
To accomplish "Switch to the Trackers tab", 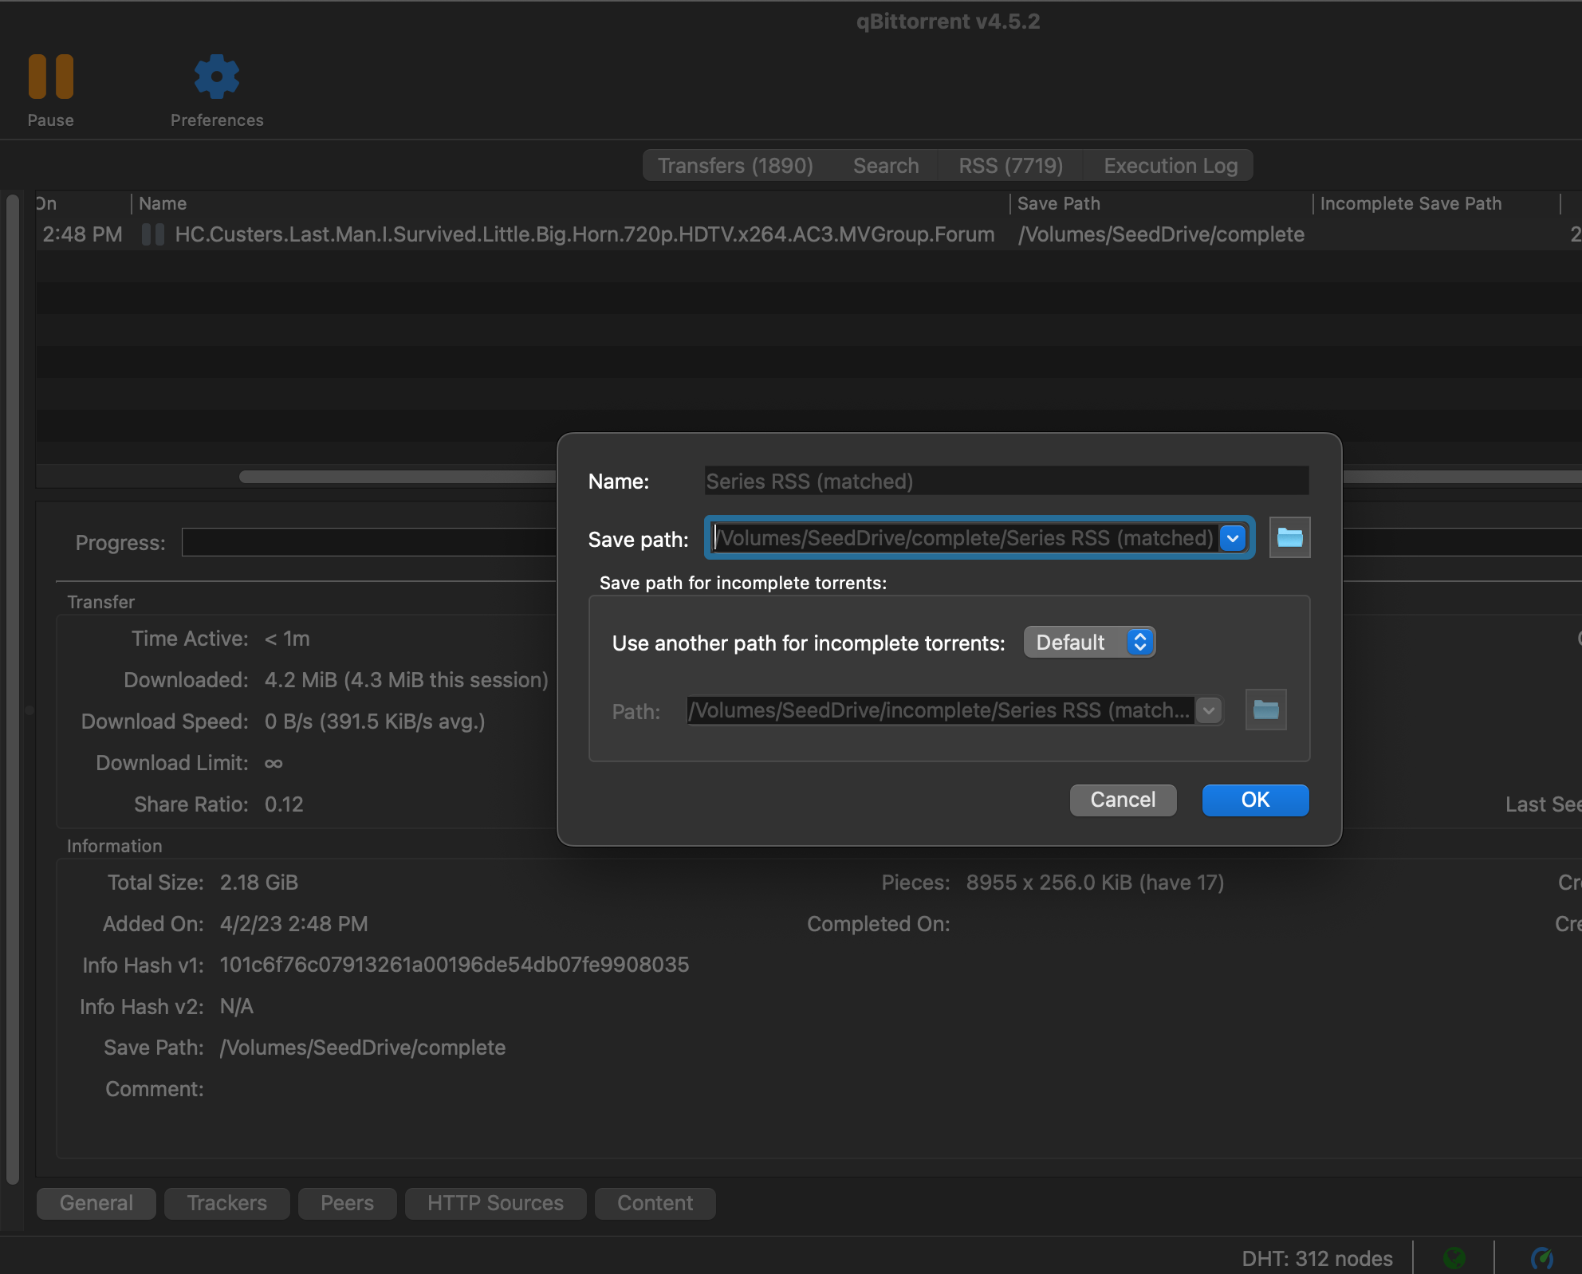I will 226,1203.
